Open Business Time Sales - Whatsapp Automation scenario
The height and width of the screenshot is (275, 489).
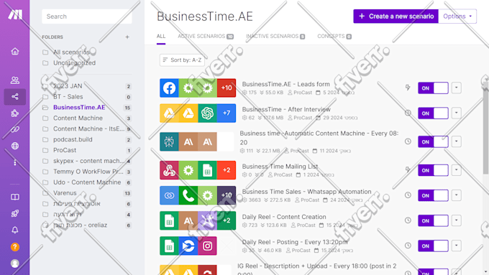pos(306,192)
